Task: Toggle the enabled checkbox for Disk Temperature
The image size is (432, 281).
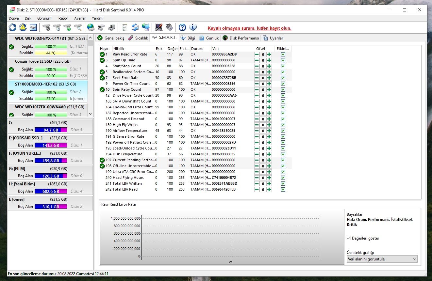Action: tap(283, 154)
